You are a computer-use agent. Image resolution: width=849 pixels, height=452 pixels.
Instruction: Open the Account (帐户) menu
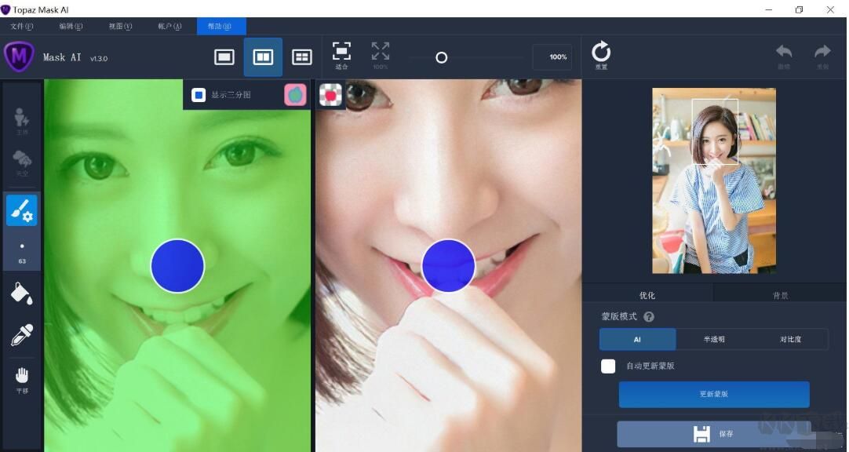(x=169, y=26)
